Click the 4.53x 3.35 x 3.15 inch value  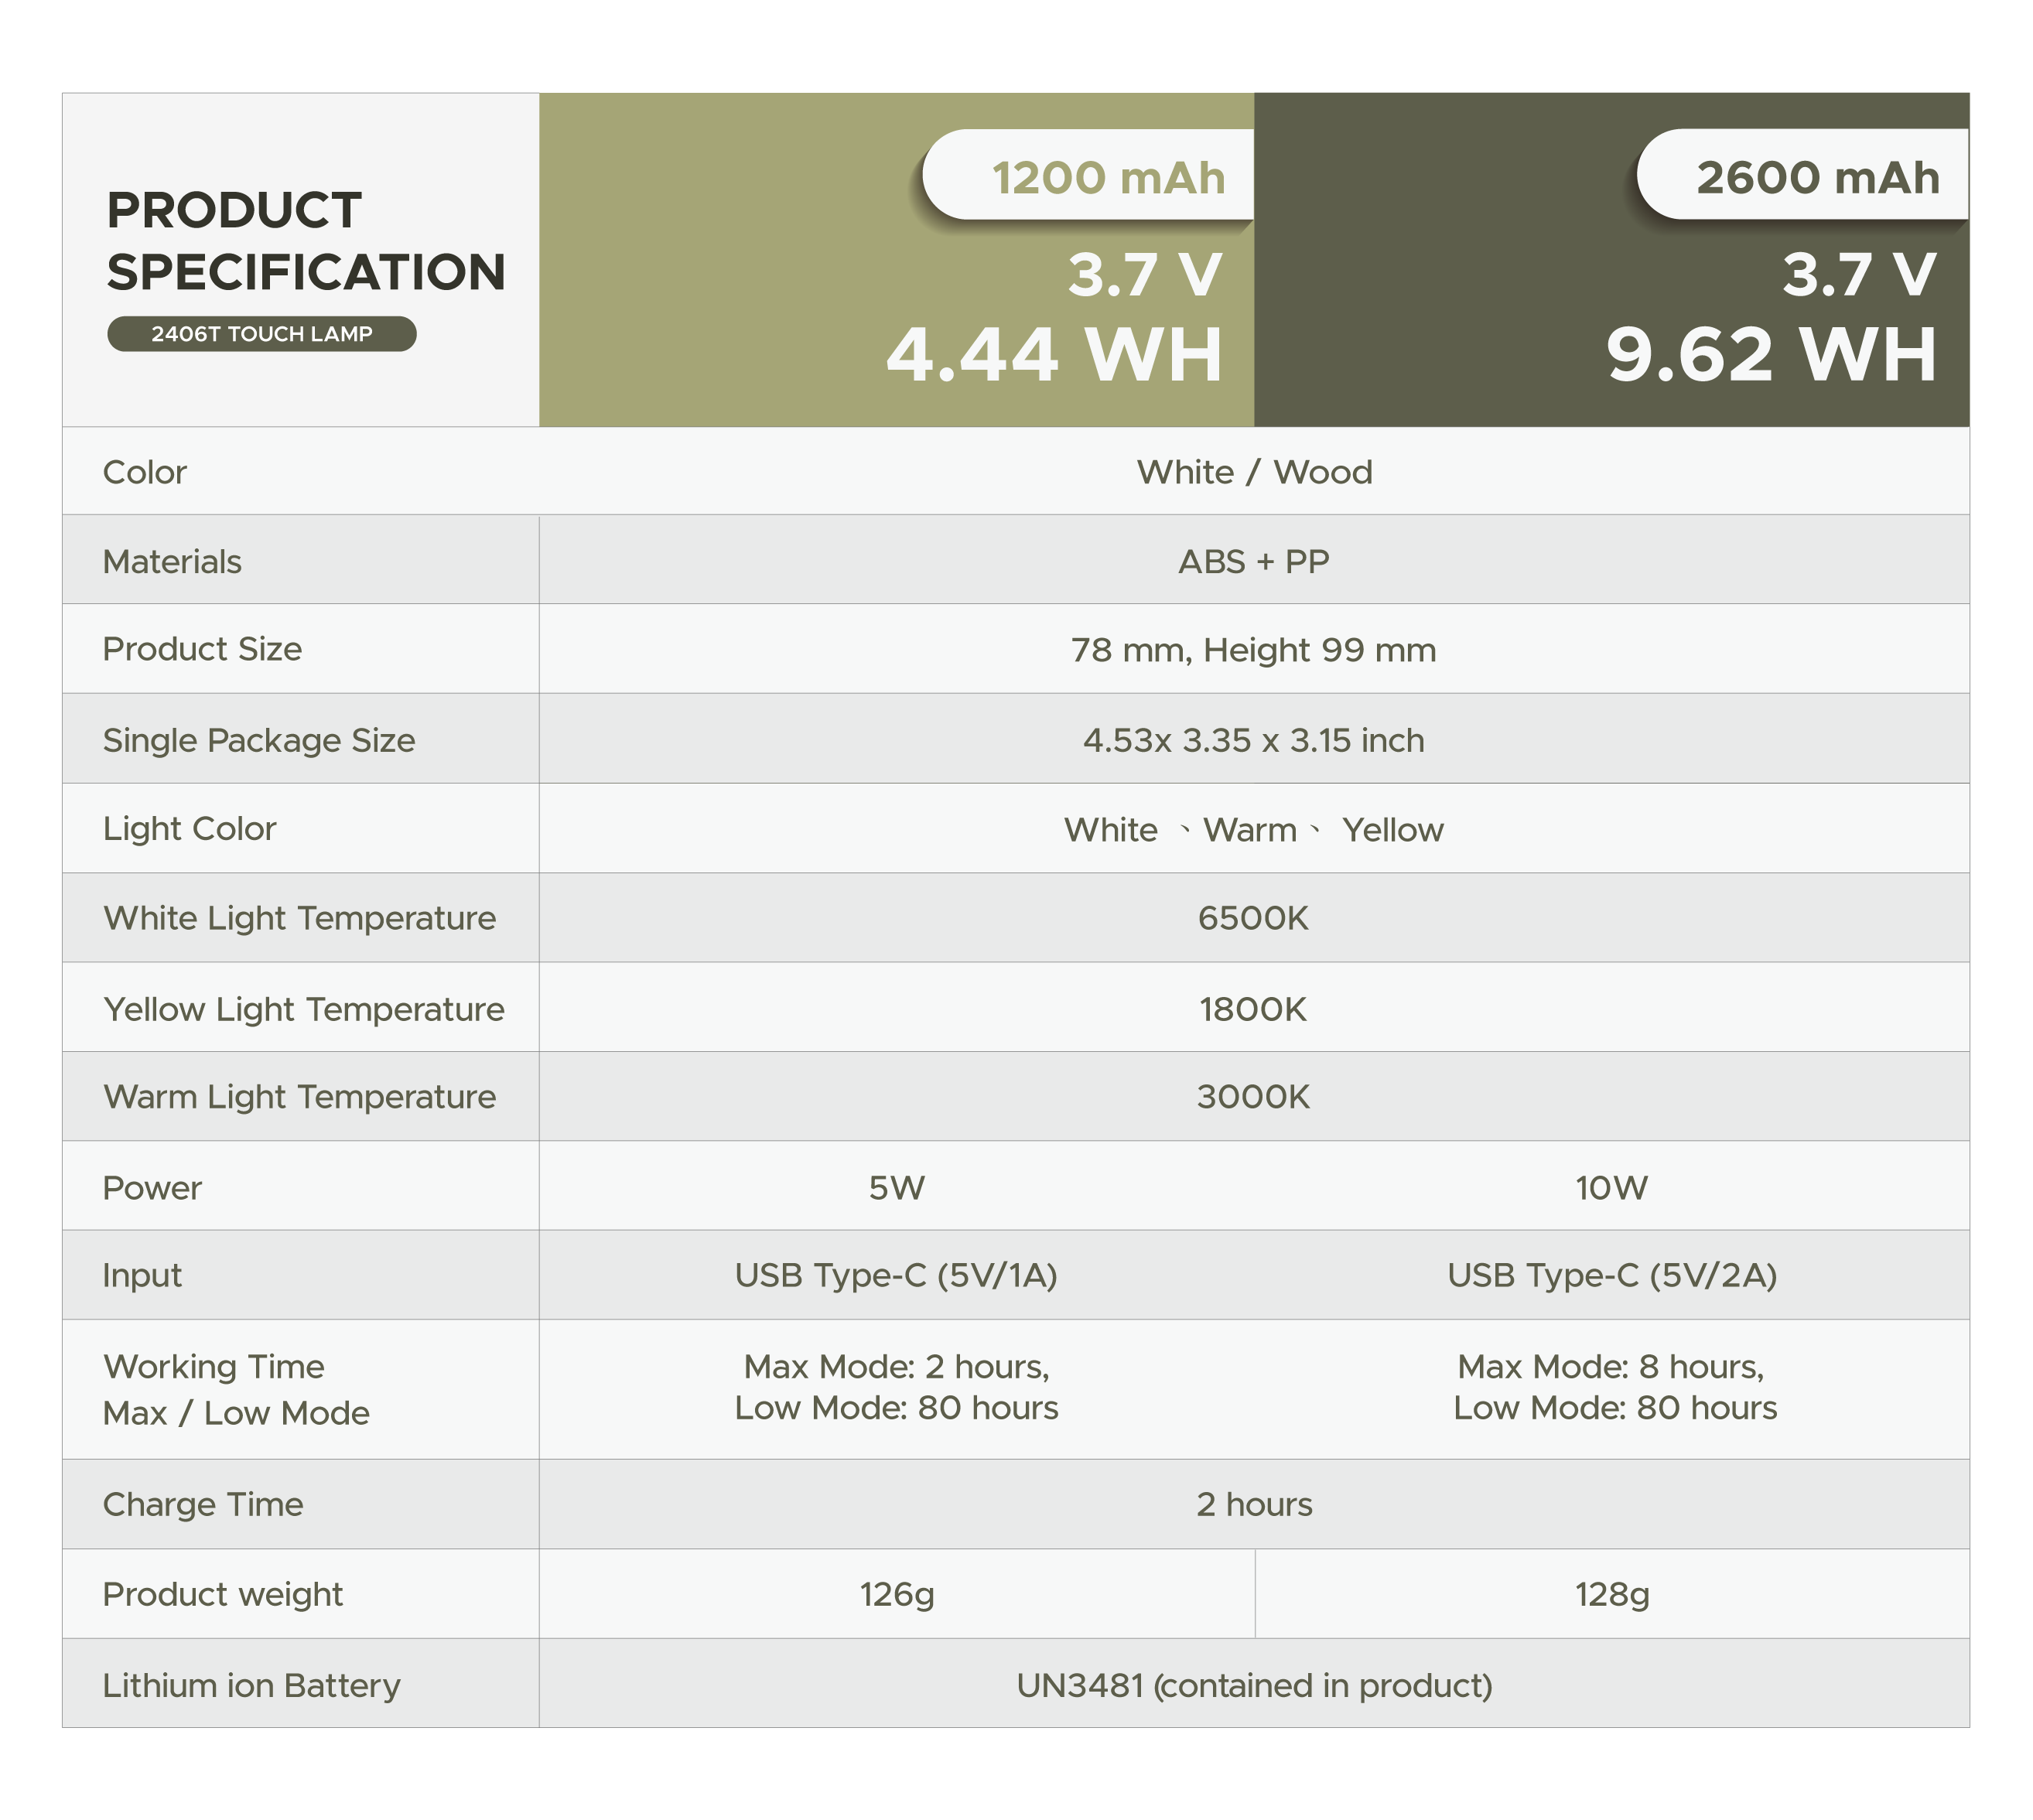(1254, 740)
